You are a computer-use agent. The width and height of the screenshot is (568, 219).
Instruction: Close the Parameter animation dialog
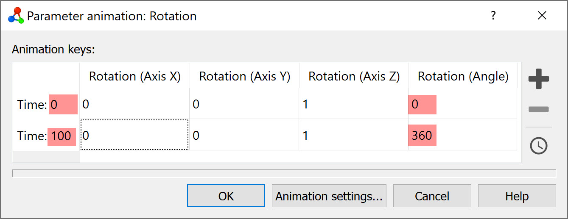(x=542, y=16)
